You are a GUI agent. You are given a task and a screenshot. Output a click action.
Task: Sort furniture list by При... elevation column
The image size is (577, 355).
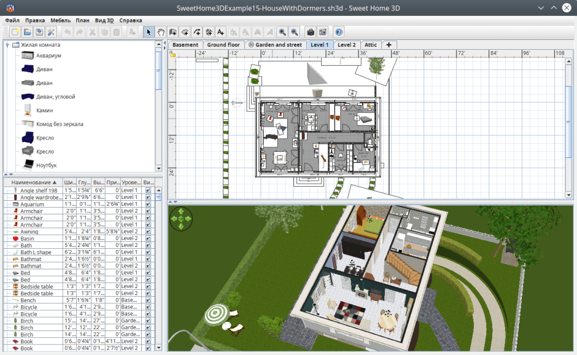tap(113, 182)
